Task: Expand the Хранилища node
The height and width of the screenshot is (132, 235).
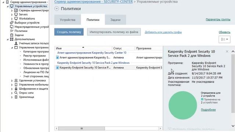Action: [12, 97]
